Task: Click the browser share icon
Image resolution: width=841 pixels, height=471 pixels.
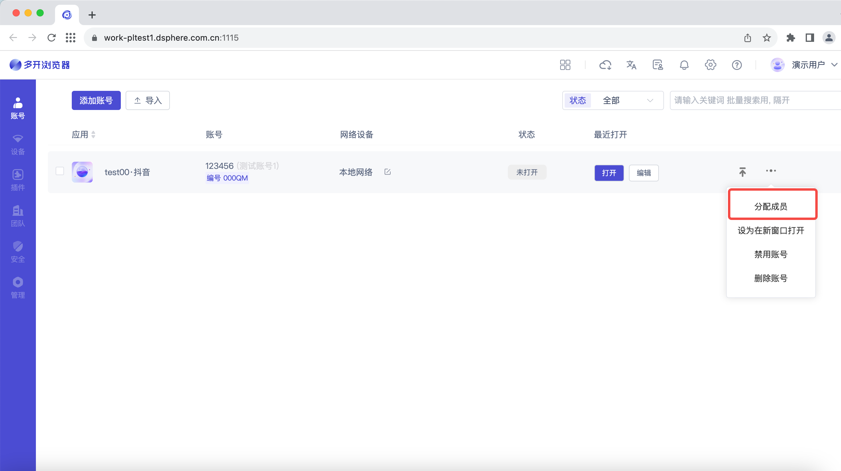Action: (x=748, y=38)
